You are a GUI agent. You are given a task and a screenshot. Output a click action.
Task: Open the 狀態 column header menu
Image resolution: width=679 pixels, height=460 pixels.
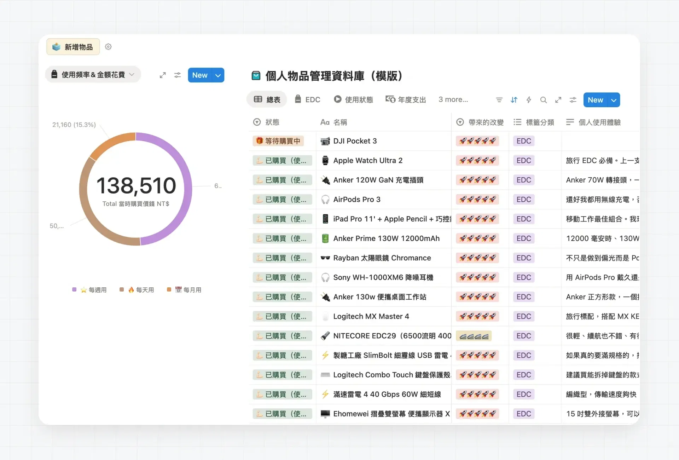pos(266,122)
